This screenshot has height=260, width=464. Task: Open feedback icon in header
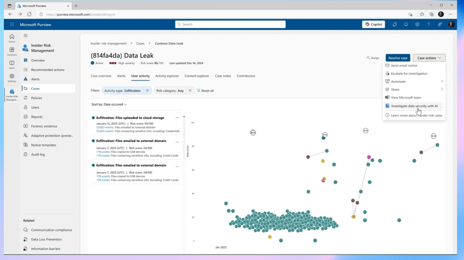tap(440, 25)
